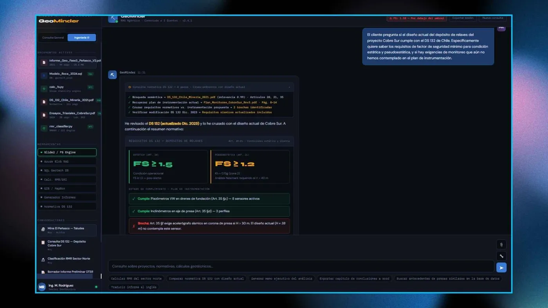
Task: Click the GeoMinder pickaxe avatar beside the 11:31 reply
Action: pos(112,75)
